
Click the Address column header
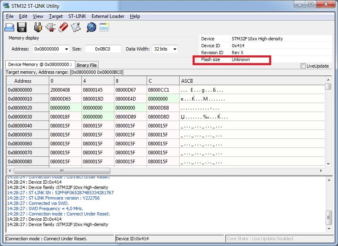pos(28,81)
